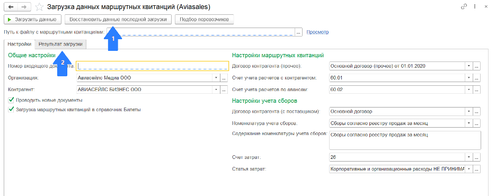Viewport: 496px width, 196px height.
Task: Open Договор контрагента (прочее) selection ellipsis
Action: pyautogui.click(x=477, y=66)
